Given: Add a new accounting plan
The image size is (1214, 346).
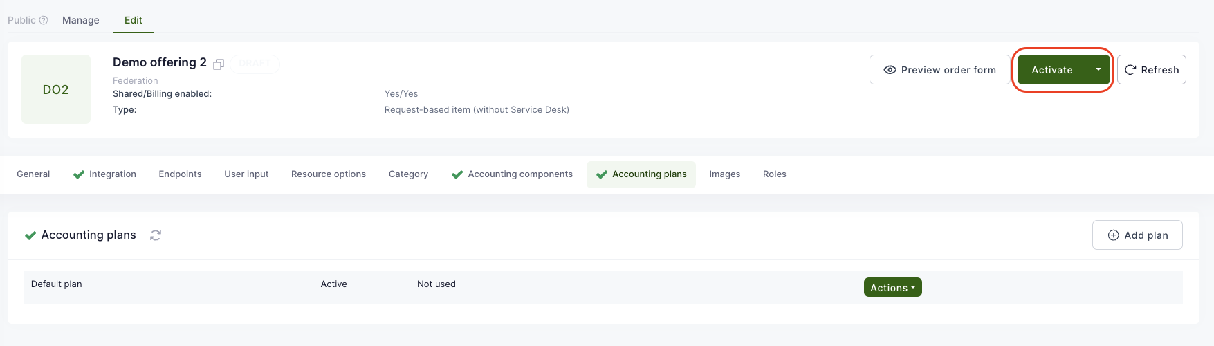Looking at the screenshot, I should coord(1137,235).
